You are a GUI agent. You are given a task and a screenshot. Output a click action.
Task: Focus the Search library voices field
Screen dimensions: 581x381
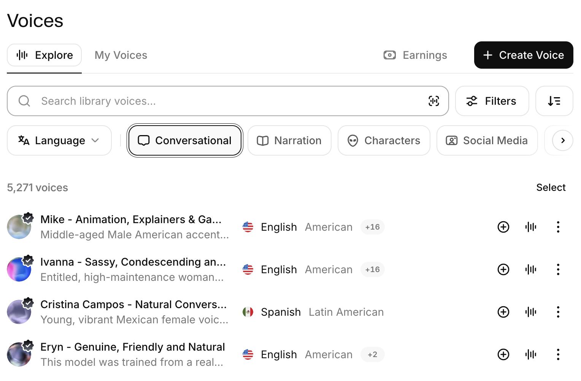click(x=228, y=101)
